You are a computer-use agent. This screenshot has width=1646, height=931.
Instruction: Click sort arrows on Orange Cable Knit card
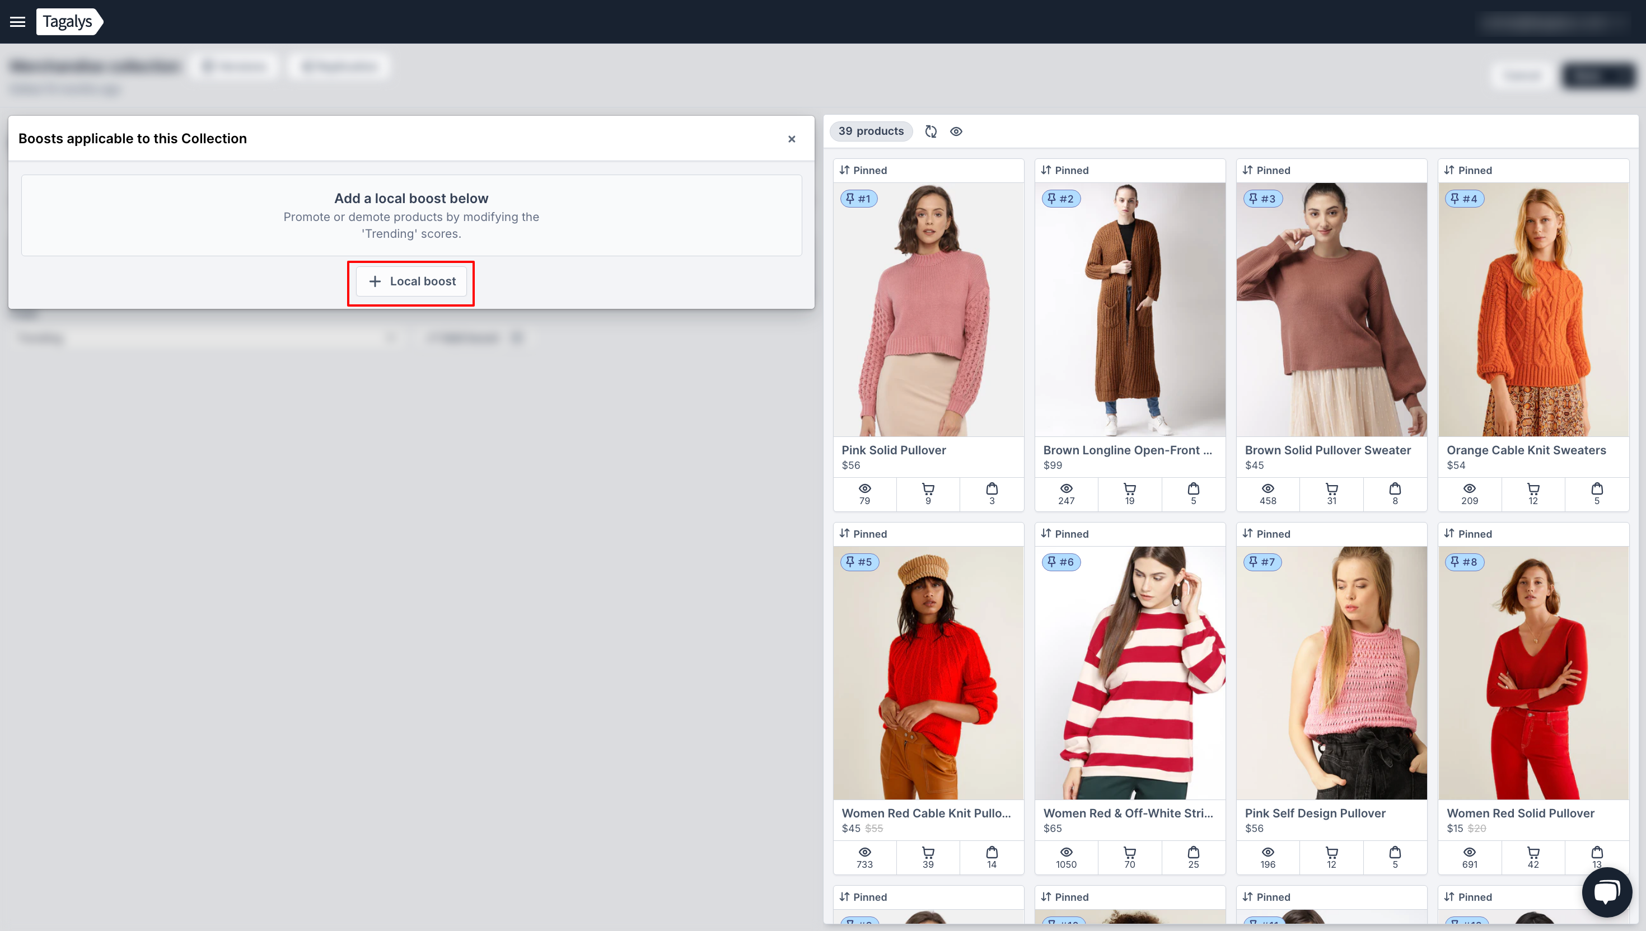coord(1449,170)
